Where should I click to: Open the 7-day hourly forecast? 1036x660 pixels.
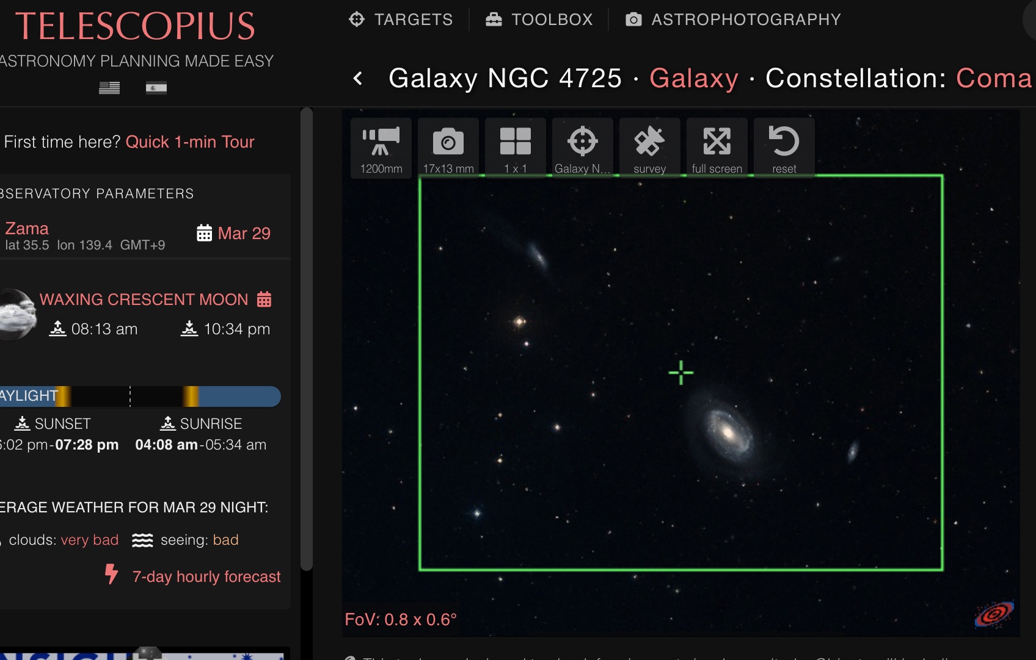[206, 576]
